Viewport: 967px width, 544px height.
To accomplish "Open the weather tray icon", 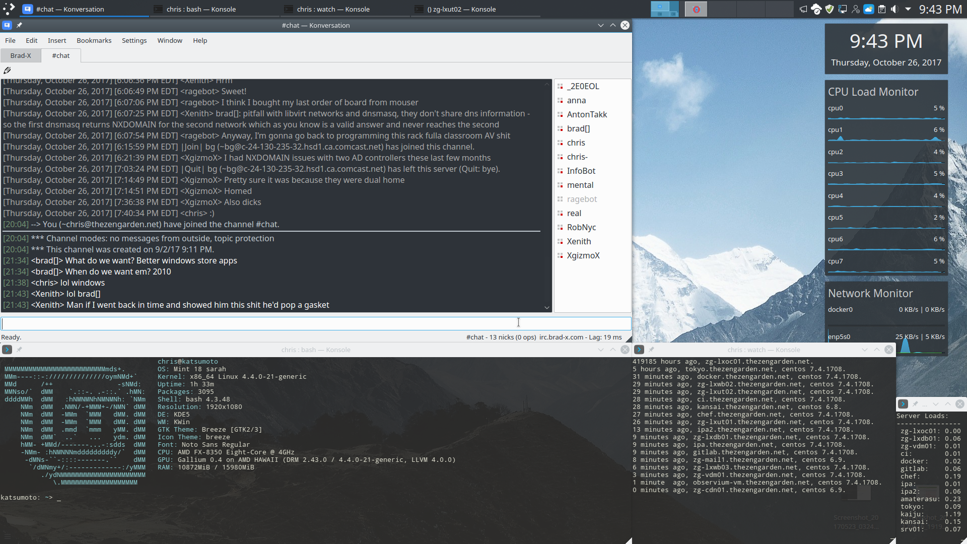I will point(869,9).
